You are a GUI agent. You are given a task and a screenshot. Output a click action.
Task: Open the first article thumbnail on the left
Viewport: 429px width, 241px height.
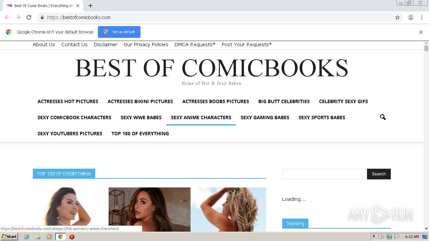click(70, 210)
